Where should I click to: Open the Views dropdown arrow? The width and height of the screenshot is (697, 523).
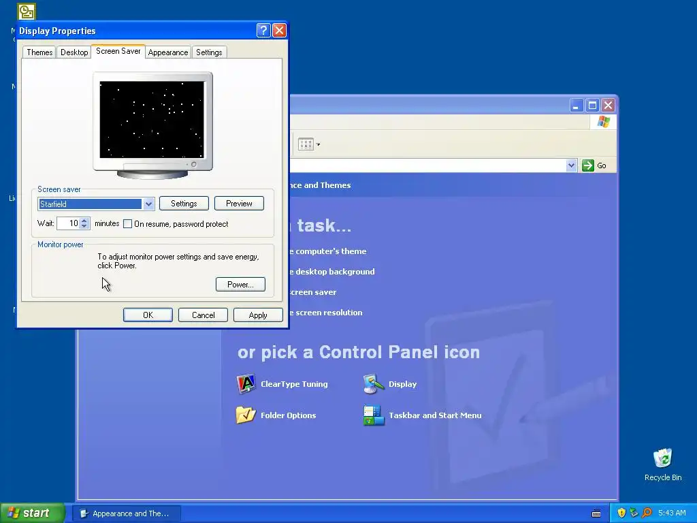pos(318,144)
